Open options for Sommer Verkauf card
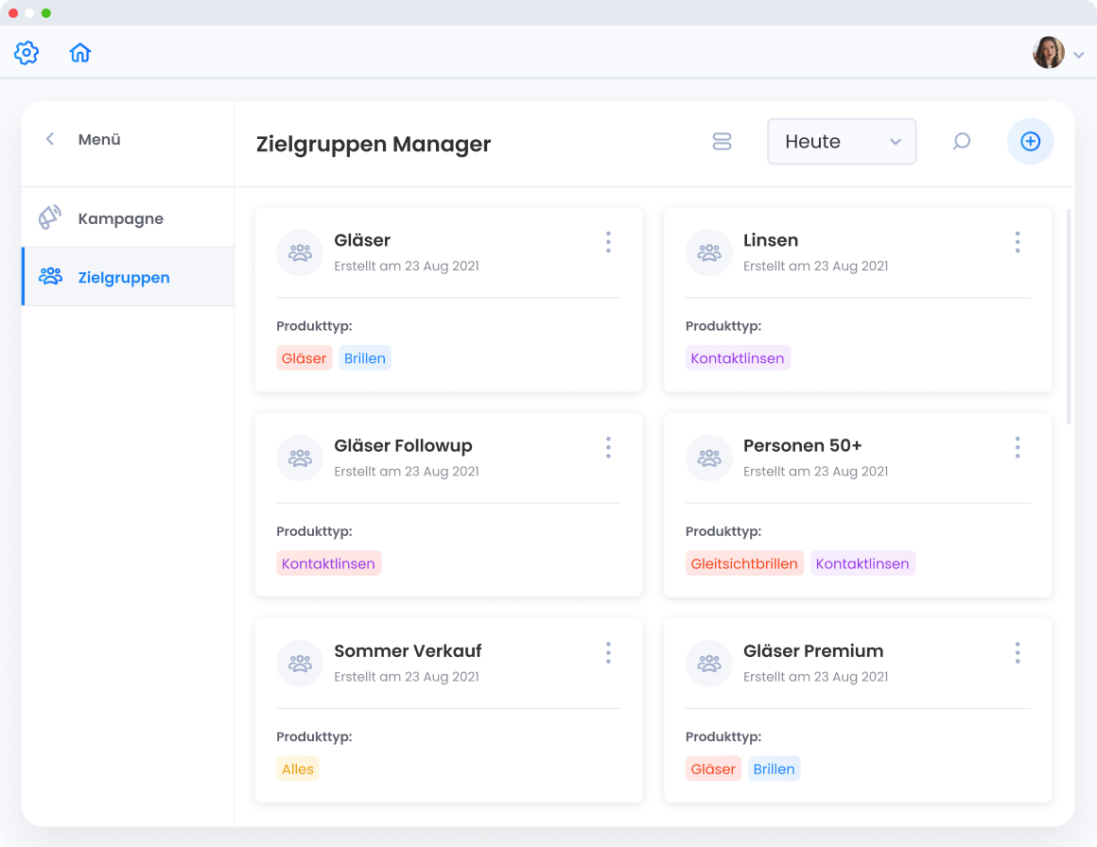Viewport: 1097px width, 847px height. tap(608, 652)
